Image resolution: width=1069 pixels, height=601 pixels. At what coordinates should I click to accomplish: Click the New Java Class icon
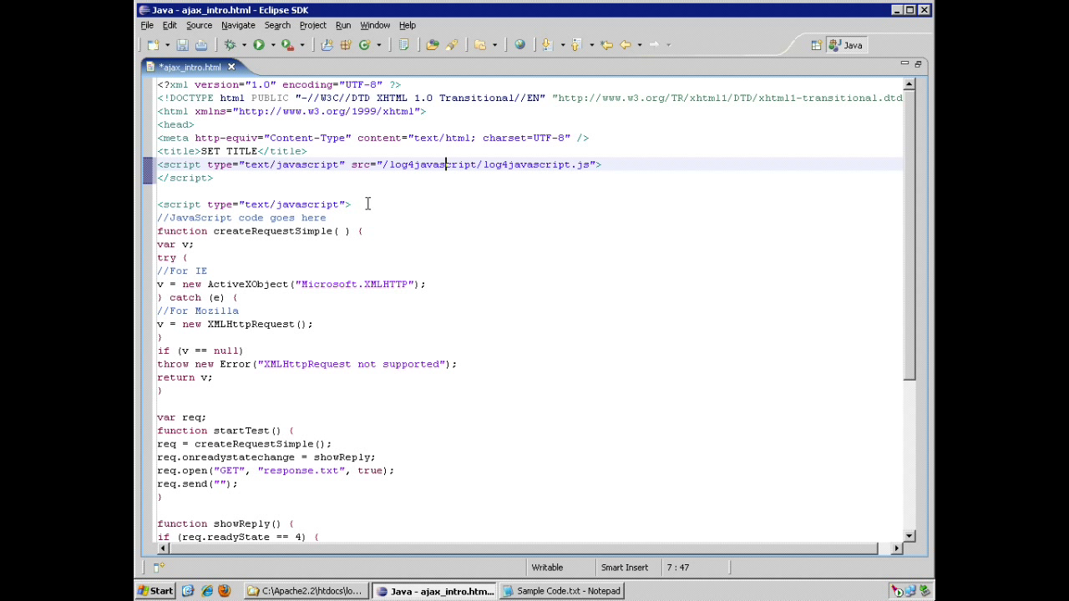coord(364,45)
